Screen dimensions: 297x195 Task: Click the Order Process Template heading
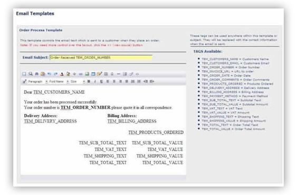[x=41, y=30]
